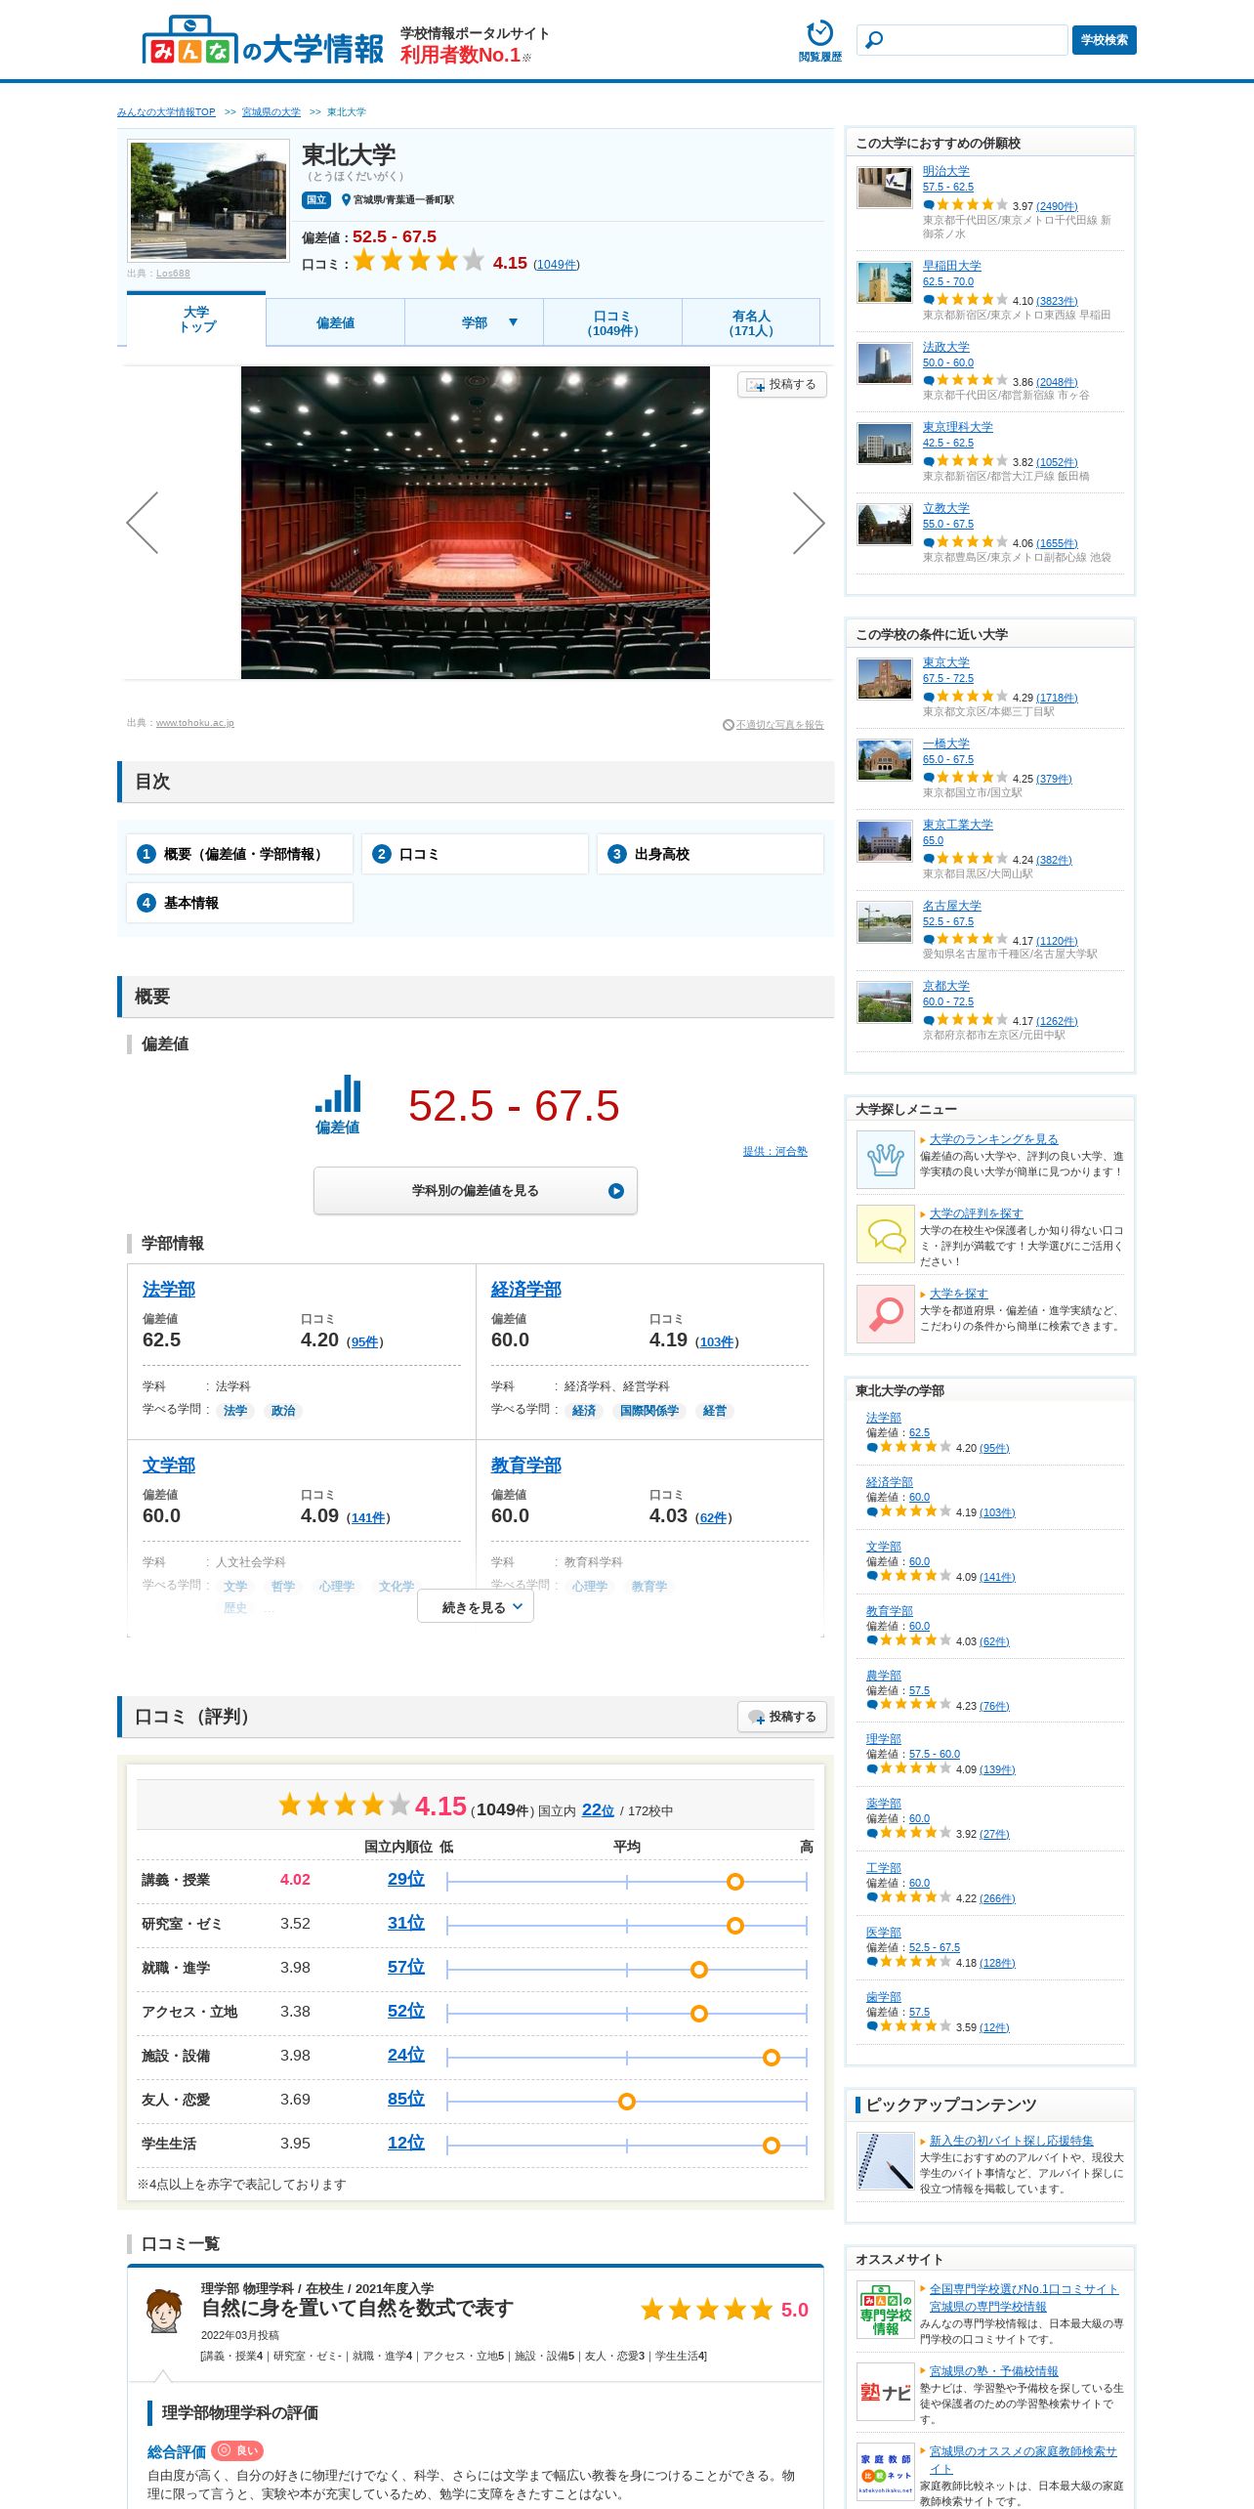The image size is (1254, 2509).
Task: Click the 施設・設備 rank slider marker
Action: click(772, 2058)
